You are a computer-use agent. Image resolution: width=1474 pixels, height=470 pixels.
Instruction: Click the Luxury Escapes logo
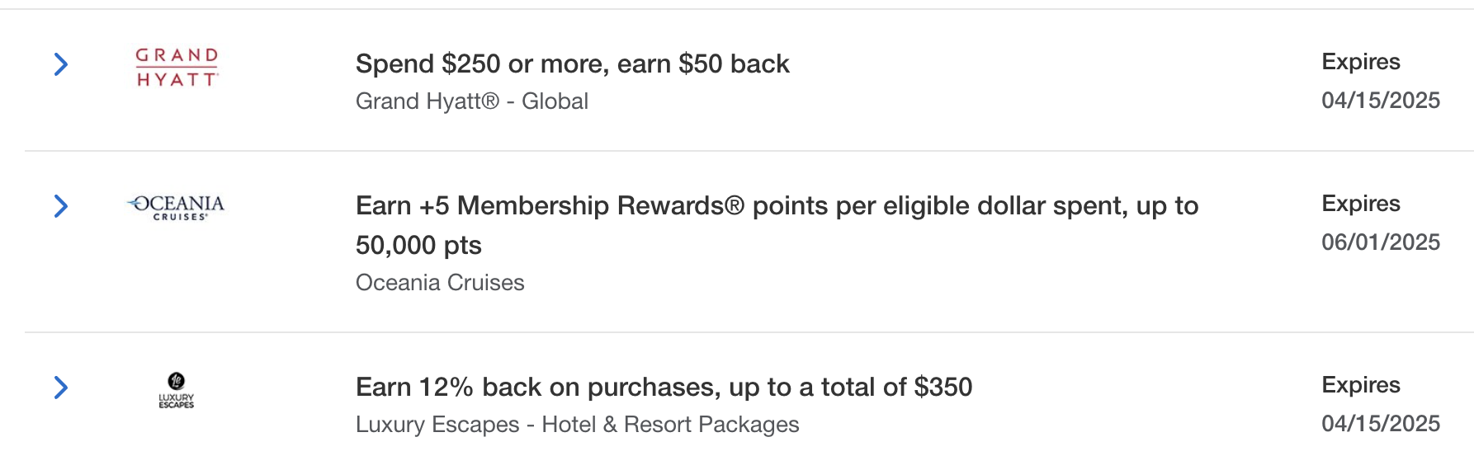[x=176, y=391]
